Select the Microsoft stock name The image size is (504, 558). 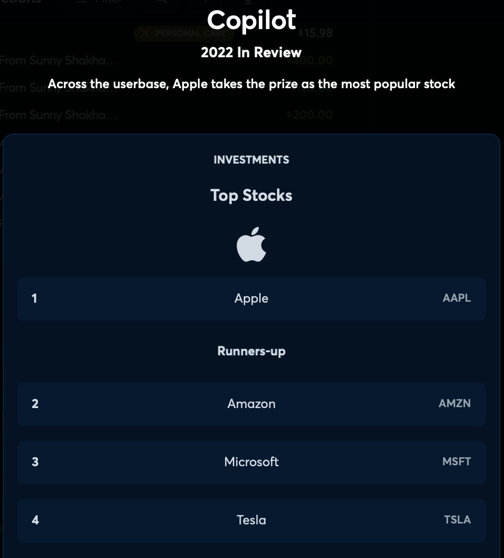(x=251, y=462)
